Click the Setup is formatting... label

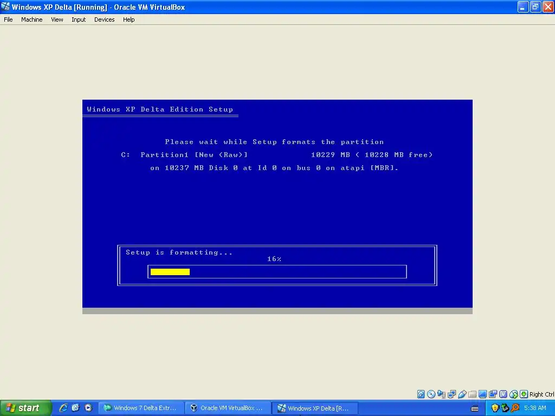coord(179,252)
